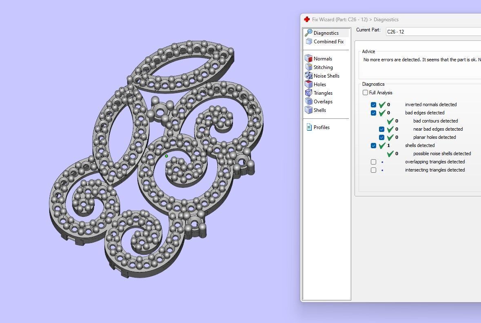This screenshot has width=481, height=323.
Task: Enable overlapping triangles detected checkbox
Action: pyautogui.click(x=373, y=162)
